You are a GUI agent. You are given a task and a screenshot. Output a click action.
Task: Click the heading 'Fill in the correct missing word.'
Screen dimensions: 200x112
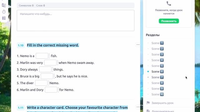(x=53, y=45)
